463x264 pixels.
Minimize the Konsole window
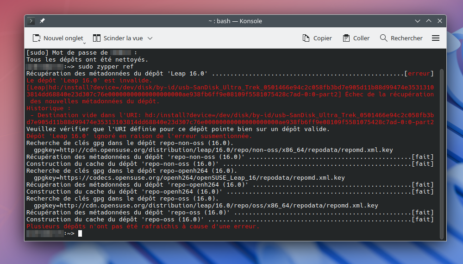418,21
